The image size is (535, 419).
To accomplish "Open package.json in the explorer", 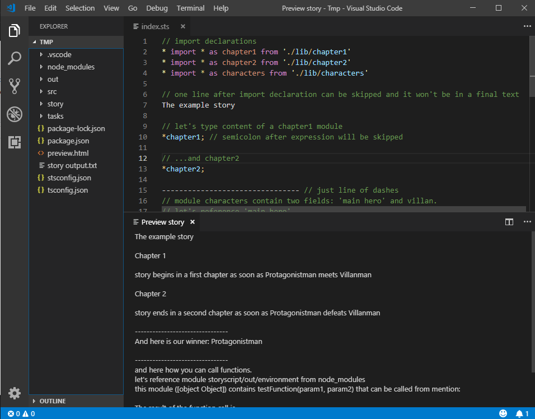I will [x=68, y=141].
